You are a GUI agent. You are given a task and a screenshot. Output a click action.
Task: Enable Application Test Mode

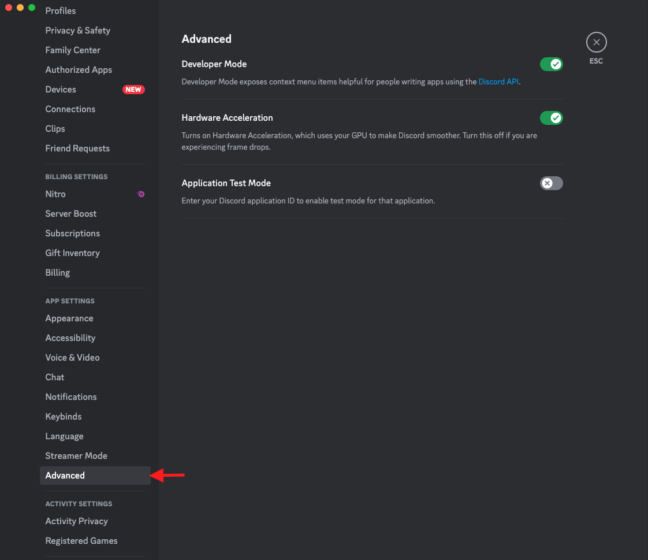tap(551, 183)
